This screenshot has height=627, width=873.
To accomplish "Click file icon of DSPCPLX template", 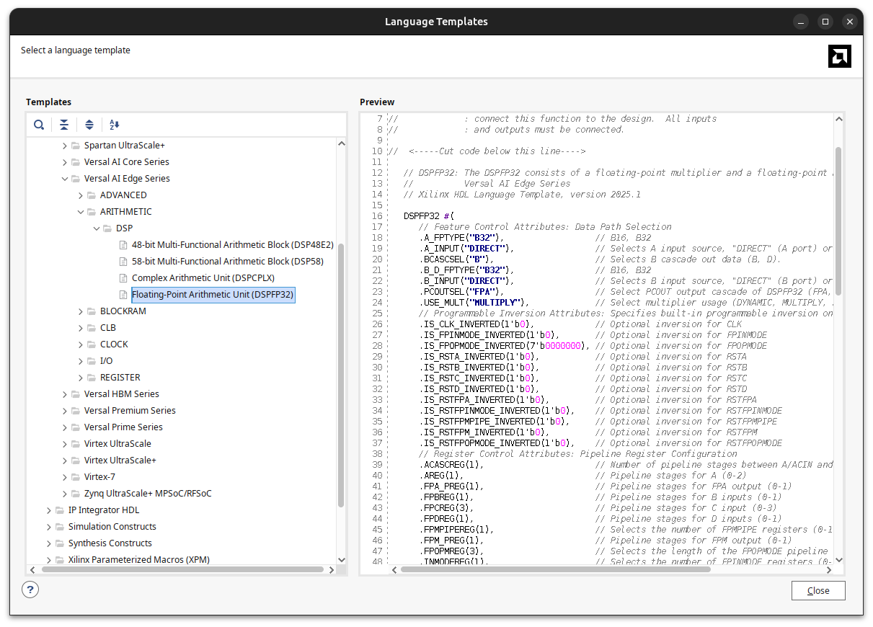I will pos(123,278).
